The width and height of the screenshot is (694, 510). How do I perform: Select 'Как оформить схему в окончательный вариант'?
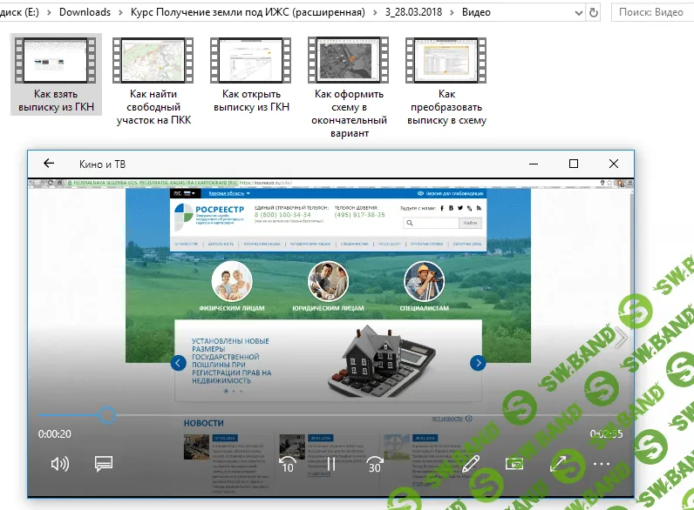(350, 88)
